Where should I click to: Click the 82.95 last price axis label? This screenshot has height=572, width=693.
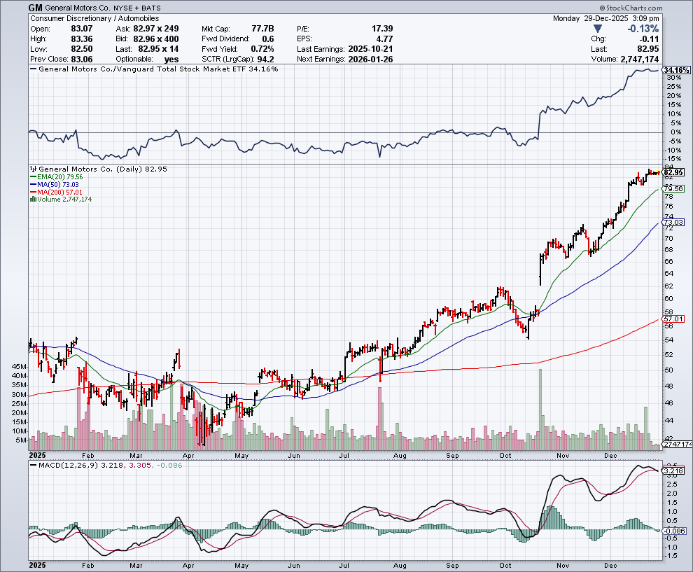click(673, 172)
